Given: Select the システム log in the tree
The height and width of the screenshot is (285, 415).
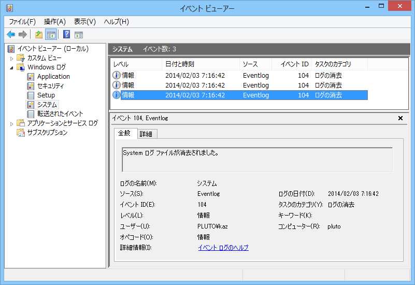Looking at the screenshot, I should pos(47,105).
